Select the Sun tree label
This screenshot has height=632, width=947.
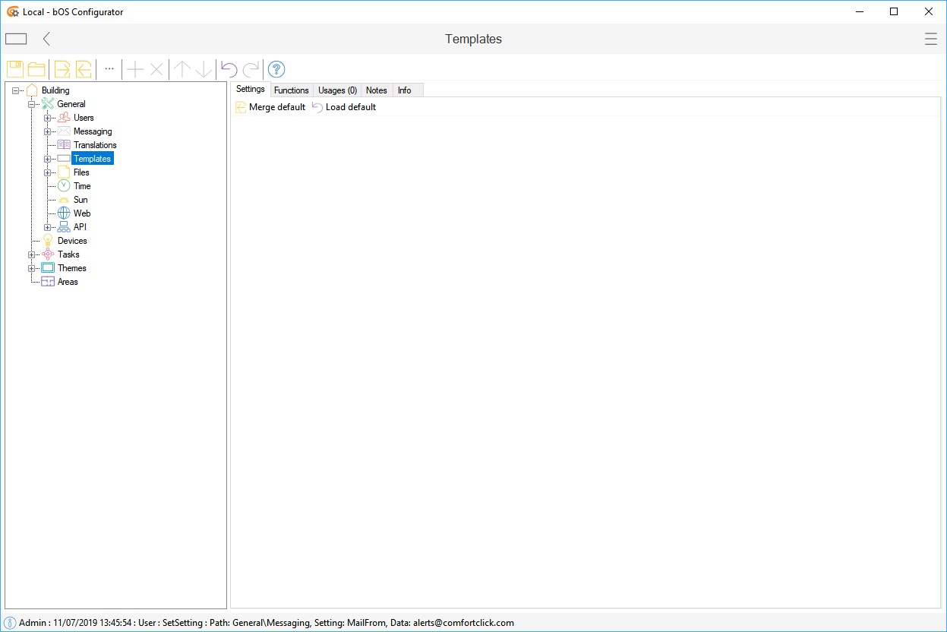point(80,200)
